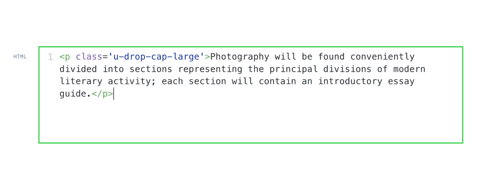Click the word modern at line end

(x=409, y=69)
